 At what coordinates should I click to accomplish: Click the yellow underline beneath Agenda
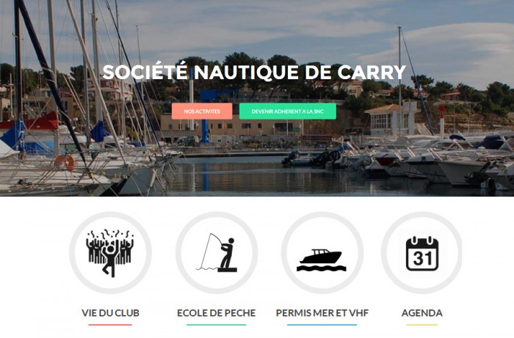(x=422, y=325)
